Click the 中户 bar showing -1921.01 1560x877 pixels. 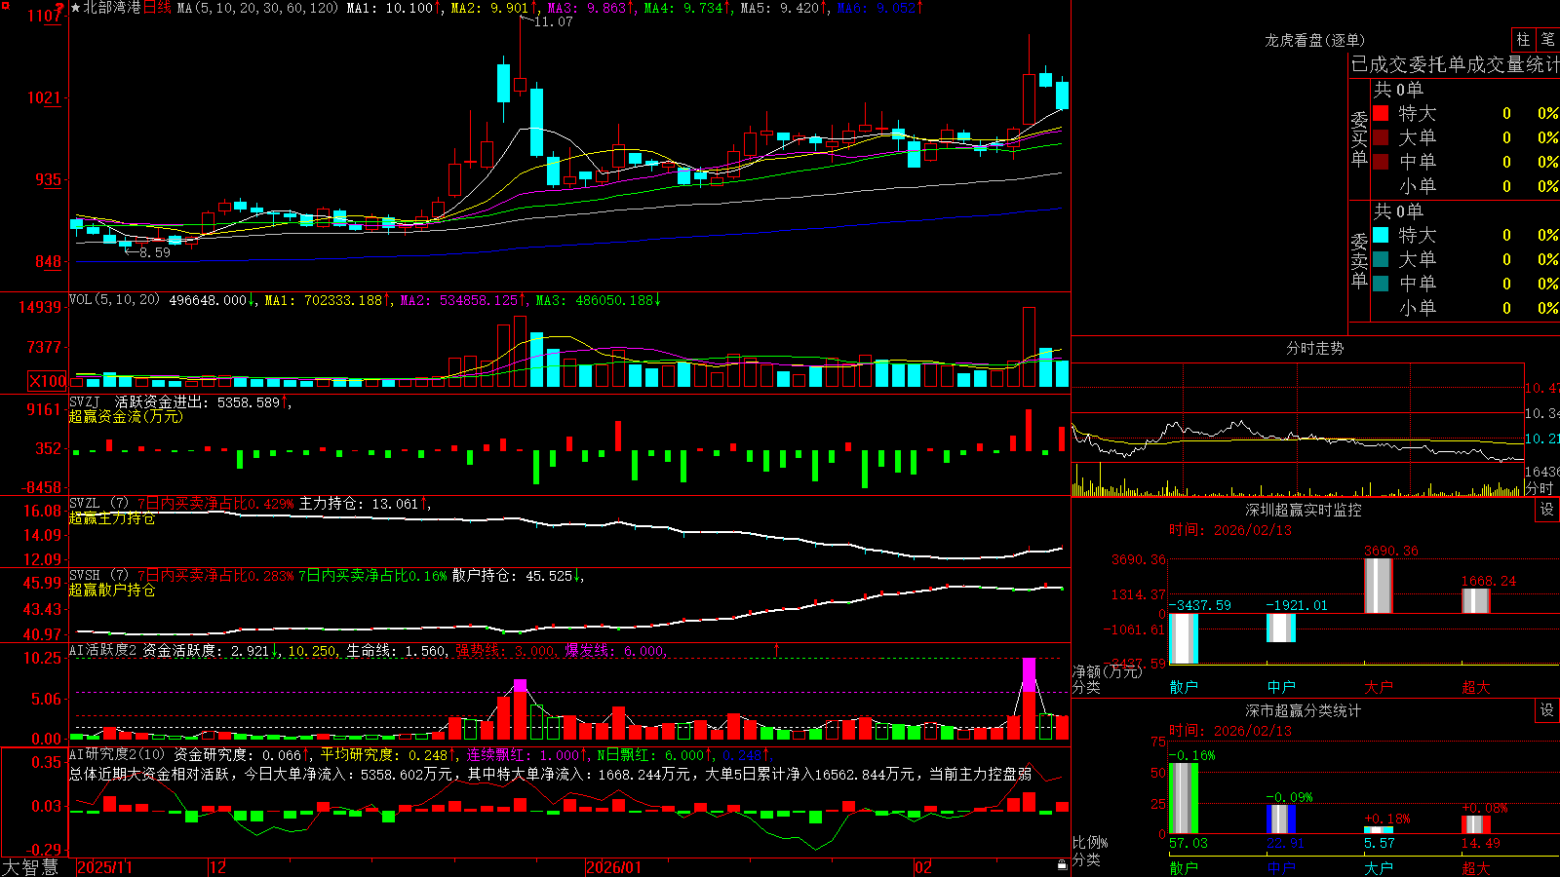[1280, 628]
